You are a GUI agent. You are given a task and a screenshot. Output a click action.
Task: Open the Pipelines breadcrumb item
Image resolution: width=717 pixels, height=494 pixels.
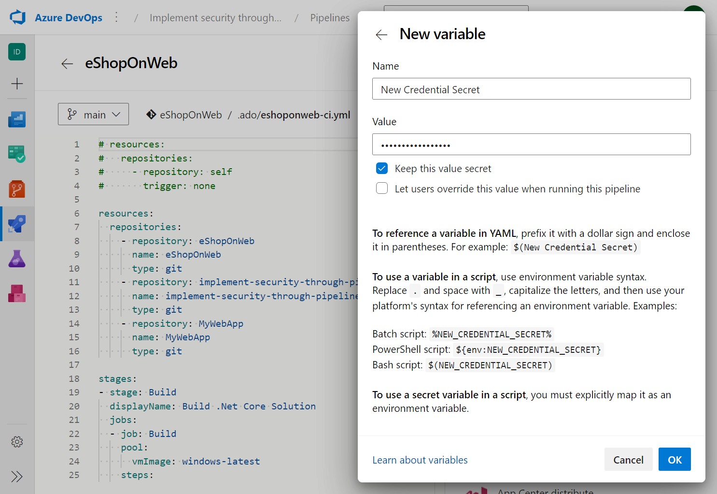point(330,17)
